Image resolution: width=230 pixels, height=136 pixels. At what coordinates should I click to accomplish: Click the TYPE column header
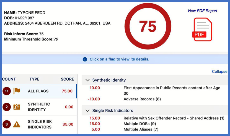point(35,79)
